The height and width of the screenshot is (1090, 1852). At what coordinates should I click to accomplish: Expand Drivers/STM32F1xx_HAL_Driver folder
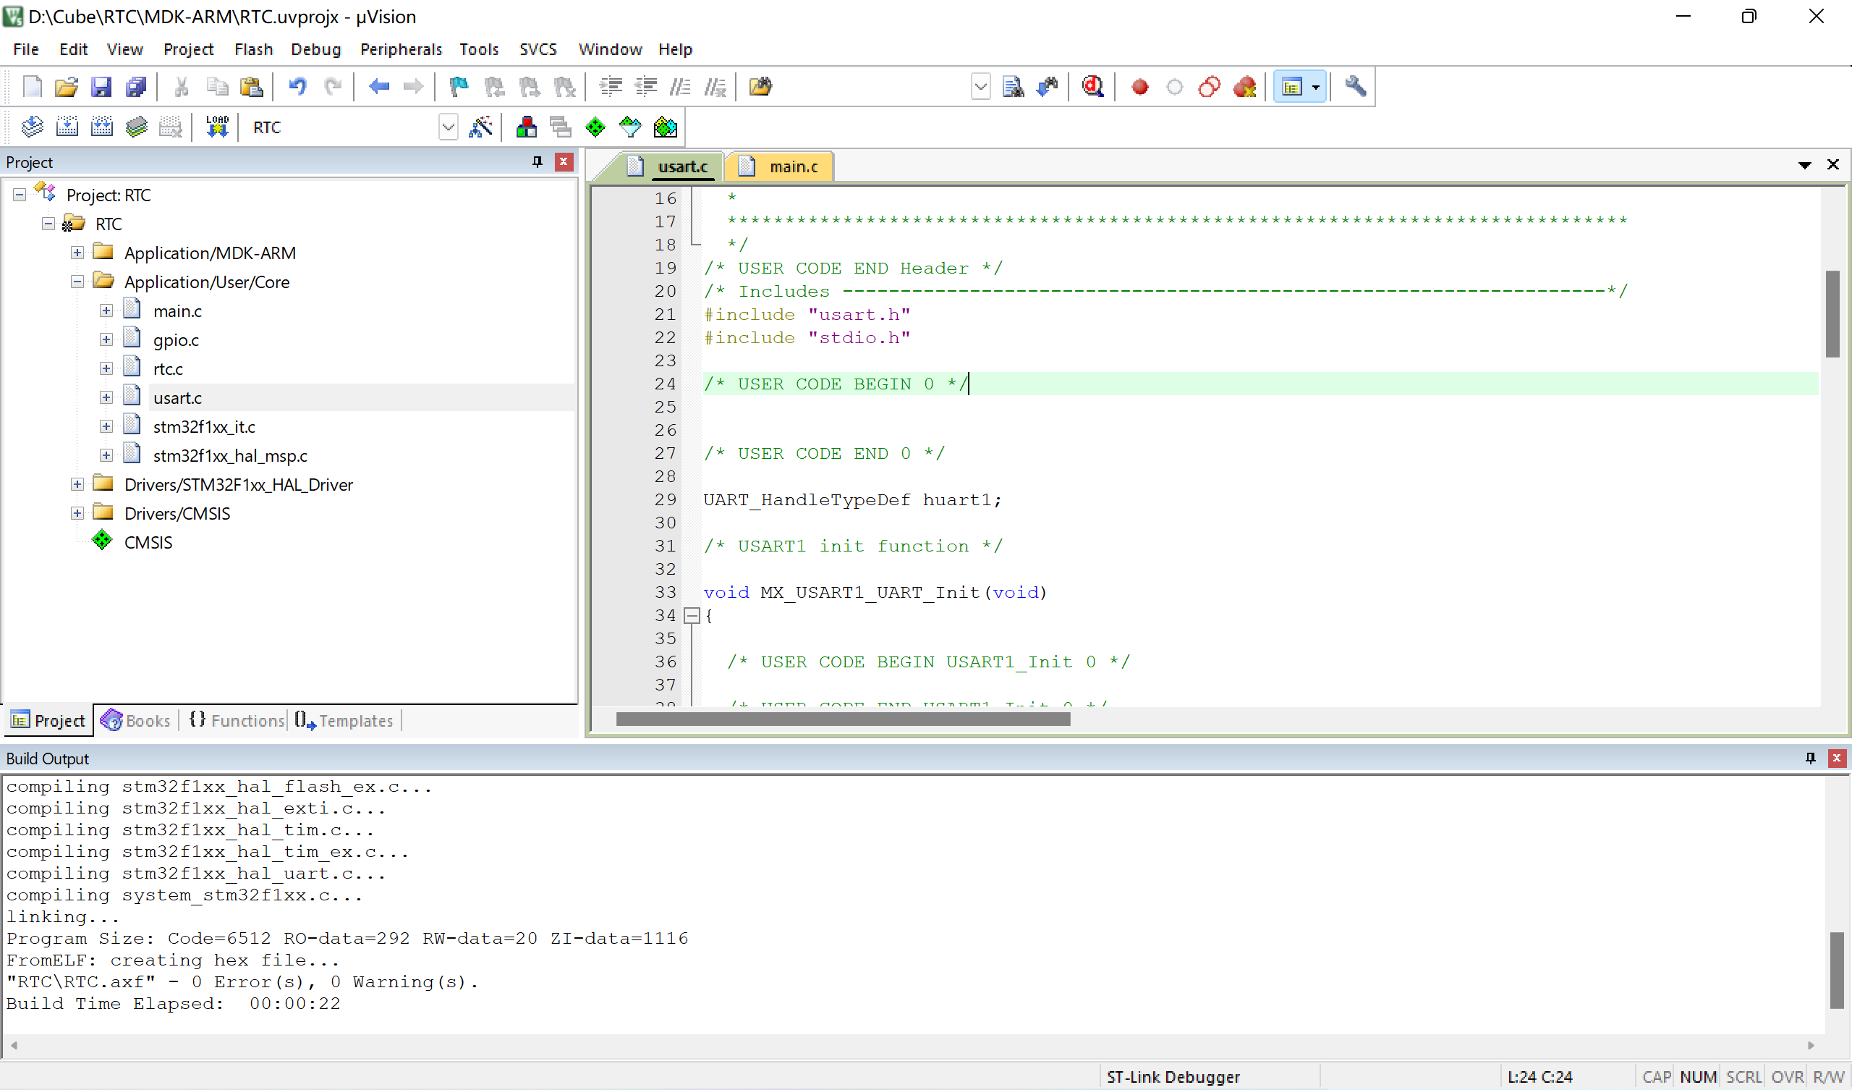(77, 485)
